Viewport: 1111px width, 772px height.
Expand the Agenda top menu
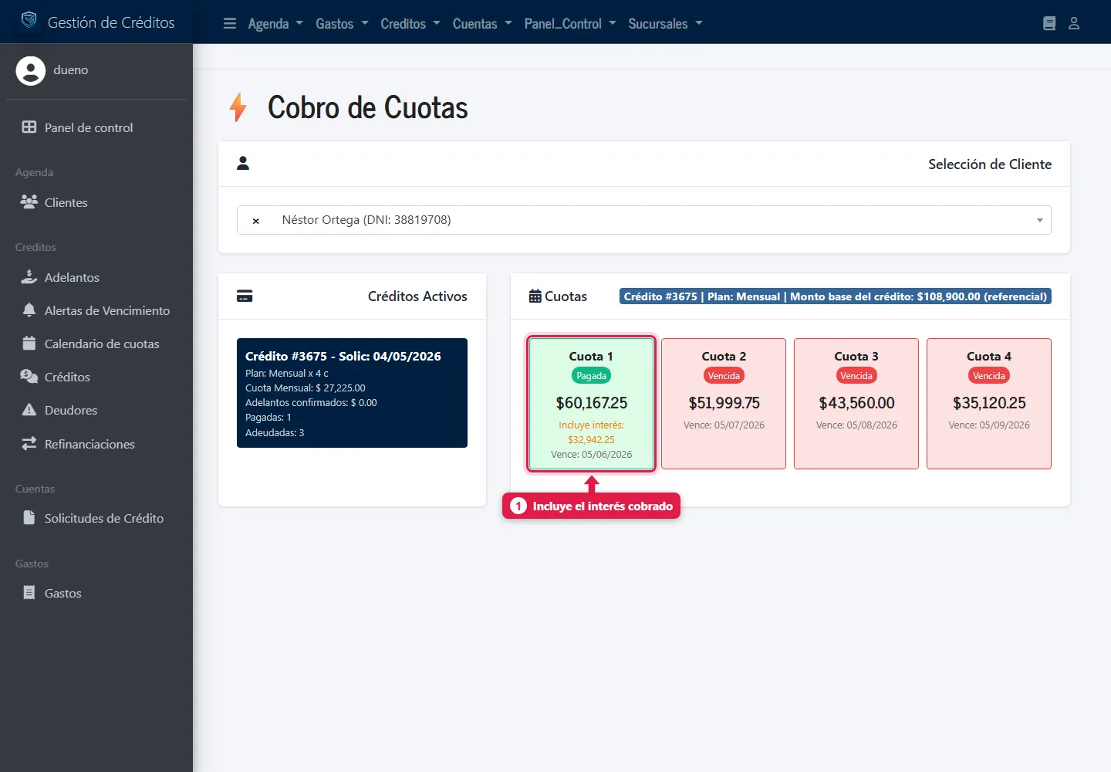[x=275, y=24]
